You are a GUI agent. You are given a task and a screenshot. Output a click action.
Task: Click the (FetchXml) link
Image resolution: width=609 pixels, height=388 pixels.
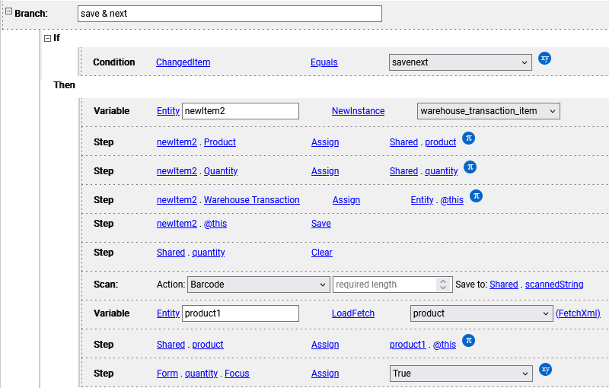coord(578,313)
